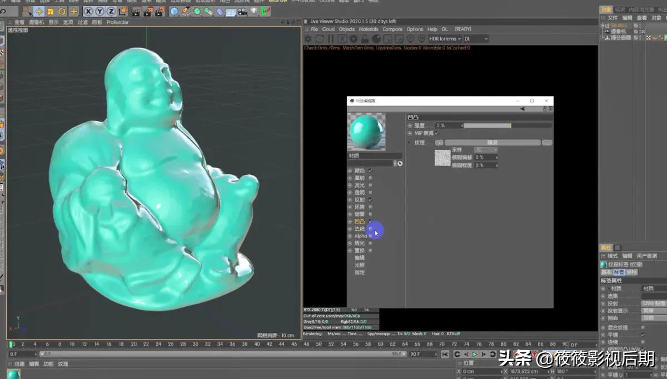Open the HDR tonemap dropdown in Octane toolbar
The height and width of the screenshot is (379, 667).
click(x=445, y=38)
